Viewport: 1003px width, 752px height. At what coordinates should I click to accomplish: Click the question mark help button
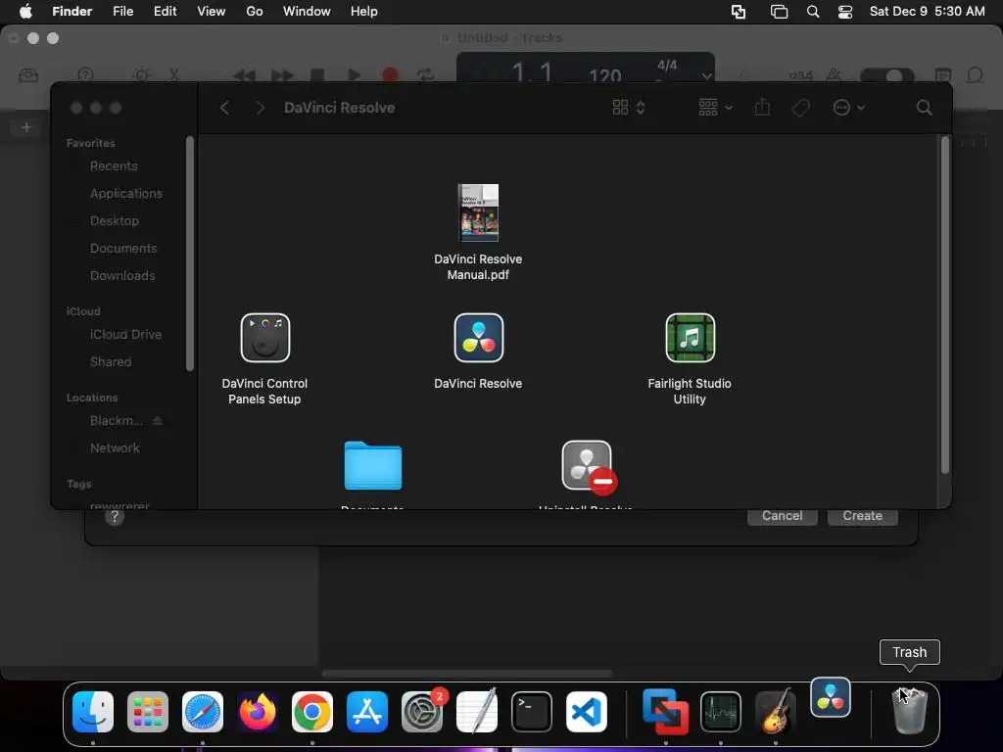(115, 517)
